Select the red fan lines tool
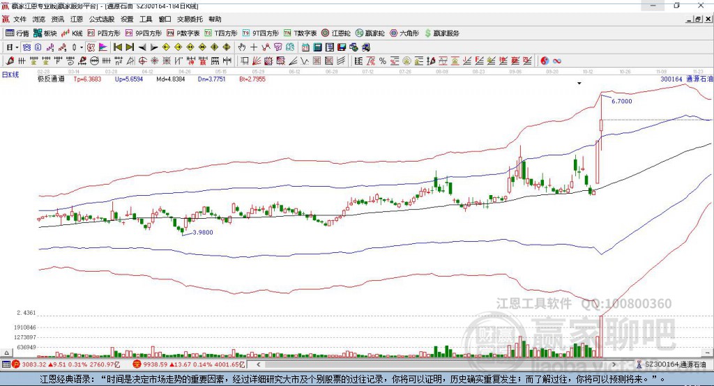 [257, 61]
